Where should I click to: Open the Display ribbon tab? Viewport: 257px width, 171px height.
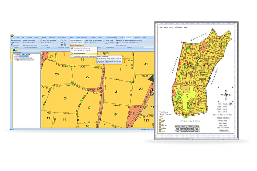(x=30, y=38)
